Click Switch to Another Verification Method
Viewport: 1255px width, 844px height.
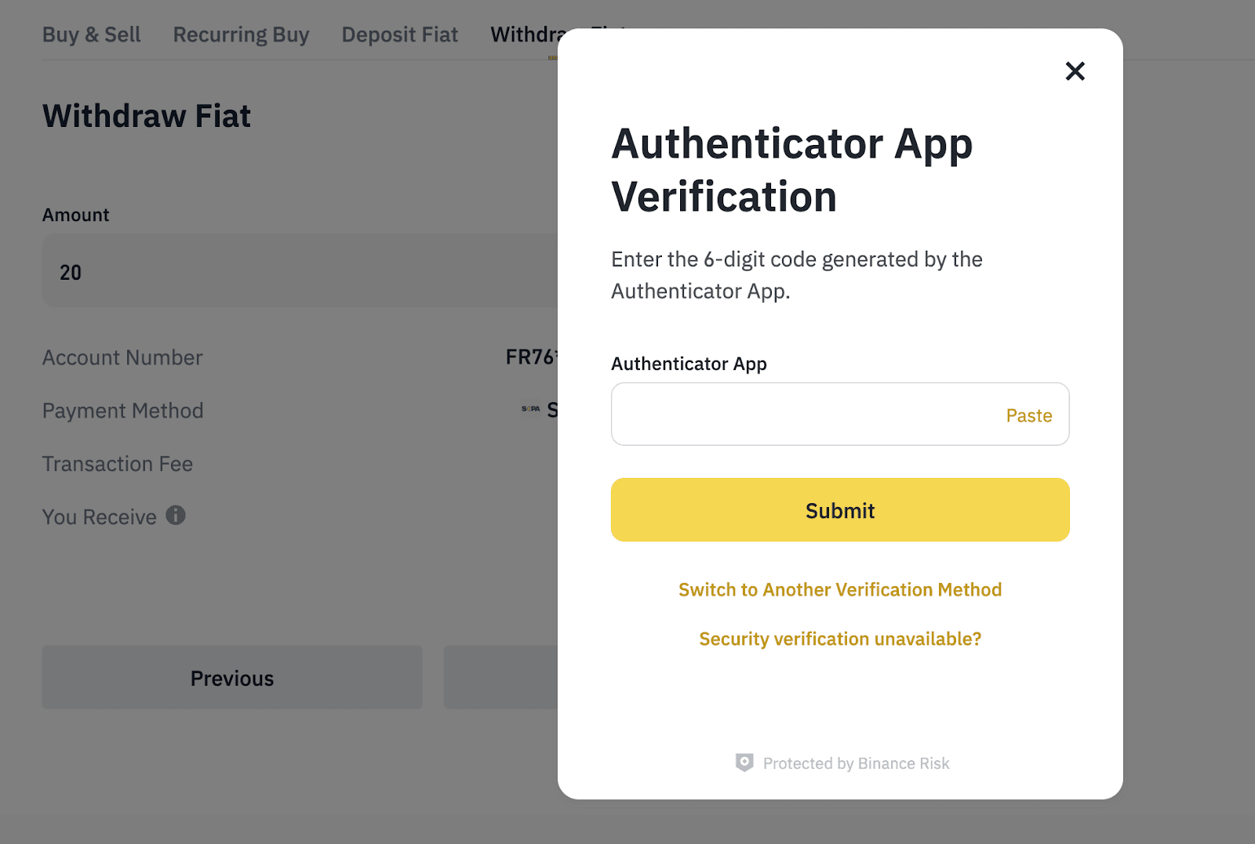point(839,589)
